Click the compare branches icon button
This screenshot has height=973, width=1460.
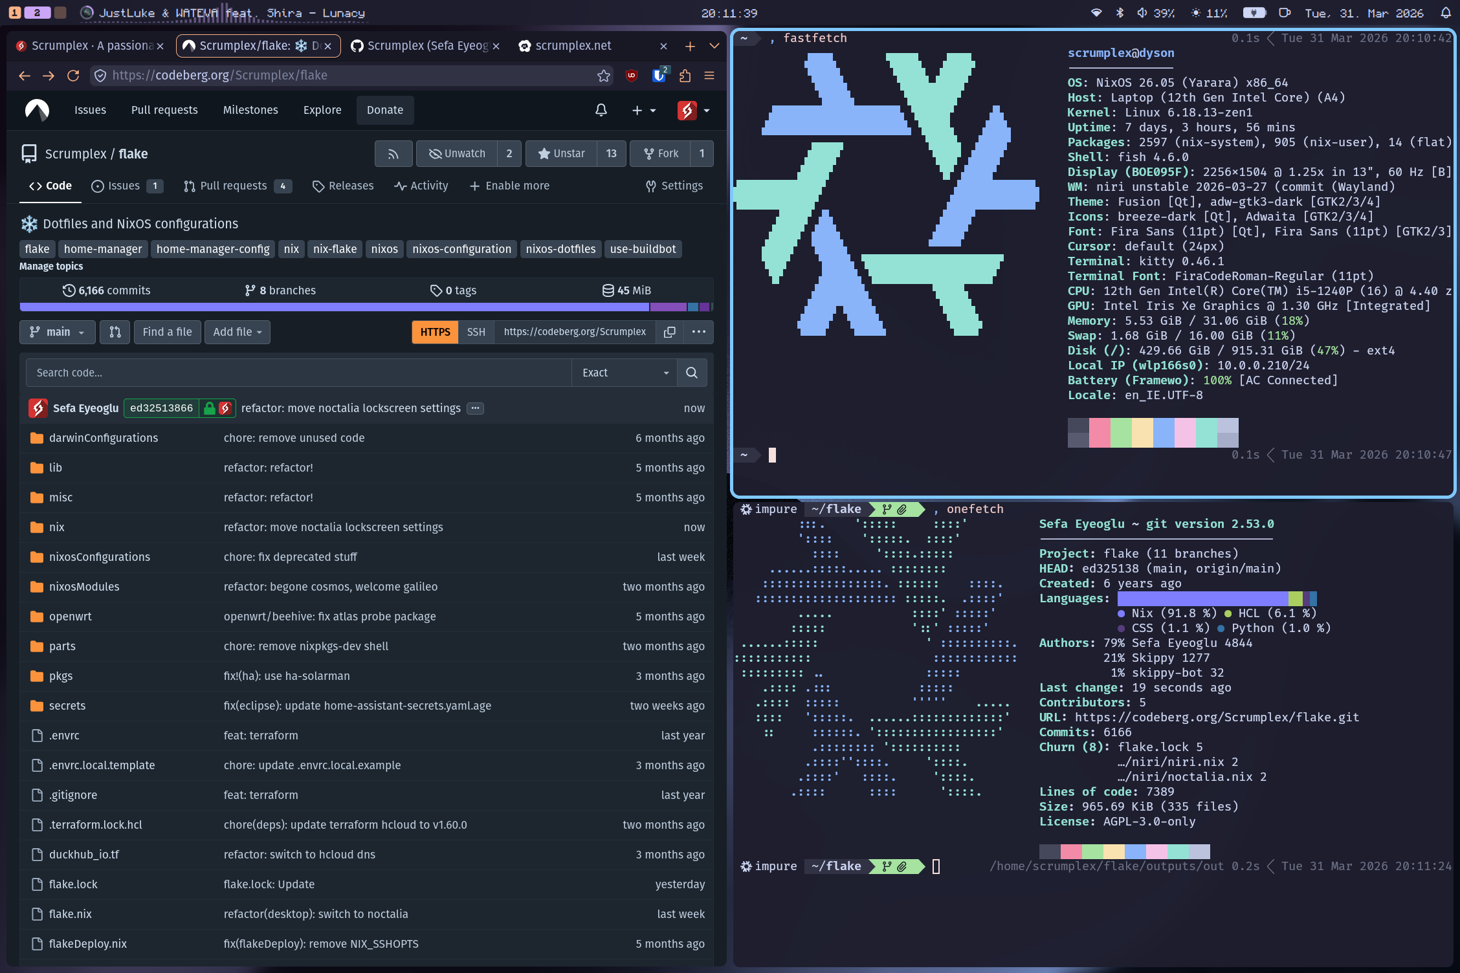(x=115, y=332)
